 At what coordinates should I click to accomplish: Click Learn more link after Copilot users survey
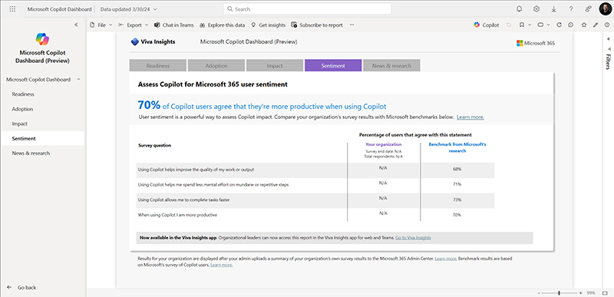tap(222, 265)
